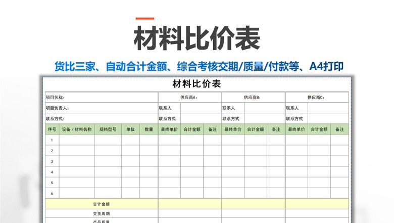This screenshot has height=223, width=394.
Task: Click row 5's empty 数量 cell
Action: coord(149,183)
